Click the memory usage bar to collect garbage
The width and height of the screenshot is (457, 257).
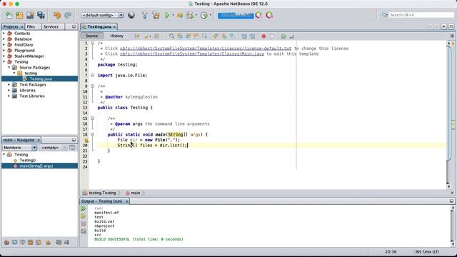pos(236,15)
